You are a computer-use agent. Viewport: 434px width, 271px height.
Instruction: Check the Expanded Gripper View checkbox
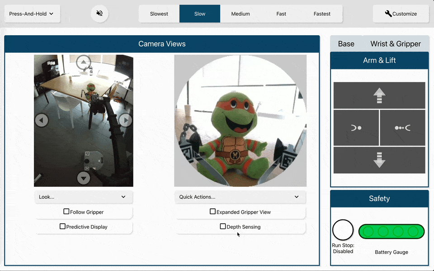point(212,211)
